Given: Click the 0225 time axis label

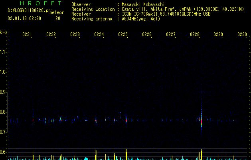Looking at the screenshot, I should [123, 34].
